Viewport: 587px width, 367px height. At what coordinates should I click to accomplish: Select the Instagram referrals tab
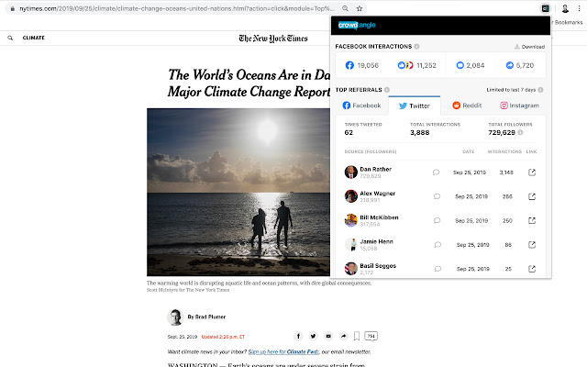519,106
